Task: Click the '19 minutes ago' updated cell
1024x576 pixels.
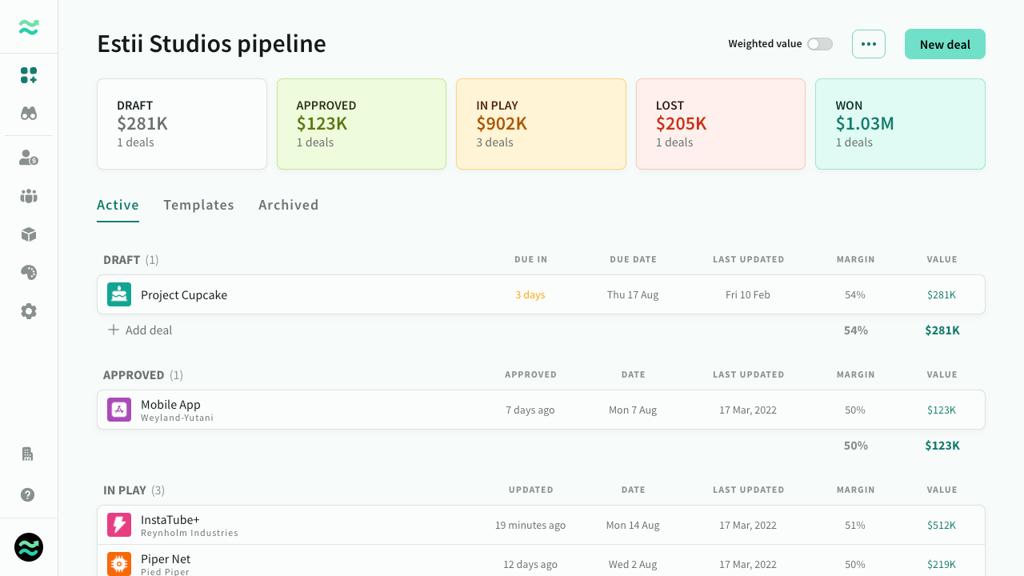Action: [530, 525]
